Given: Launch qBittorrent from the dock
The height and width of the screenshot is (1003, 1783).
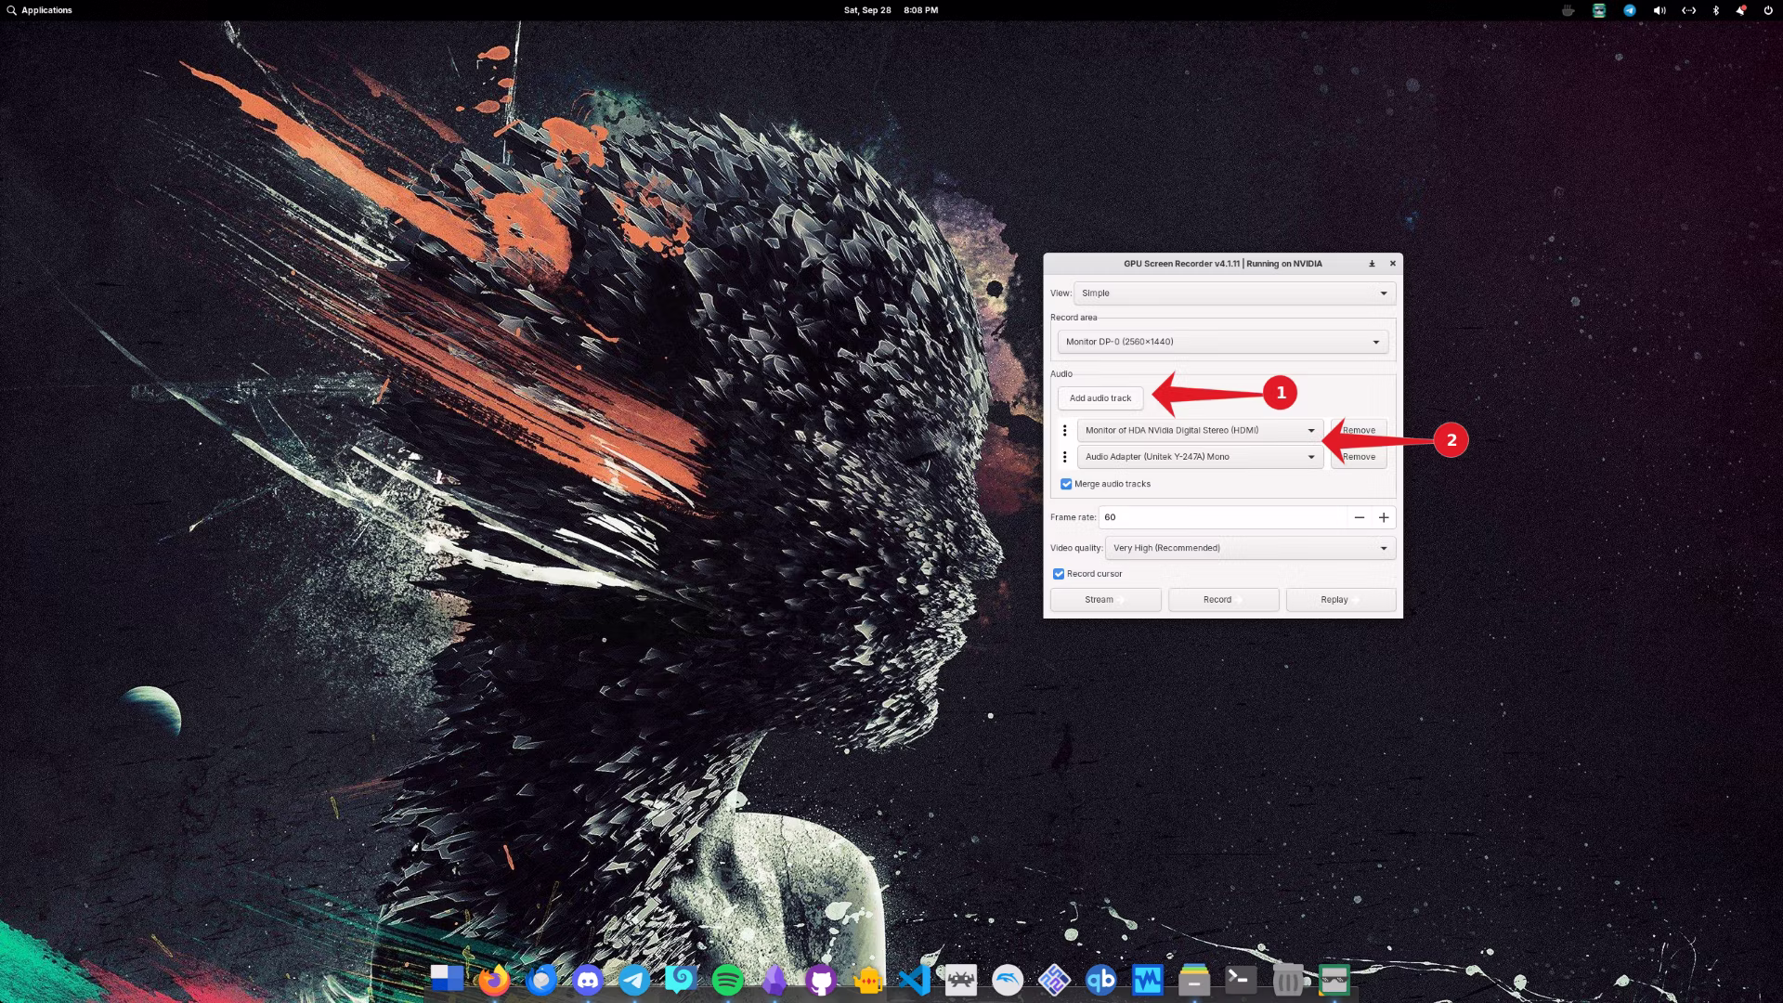Looking at the screenshot, I should [1100, 980].
